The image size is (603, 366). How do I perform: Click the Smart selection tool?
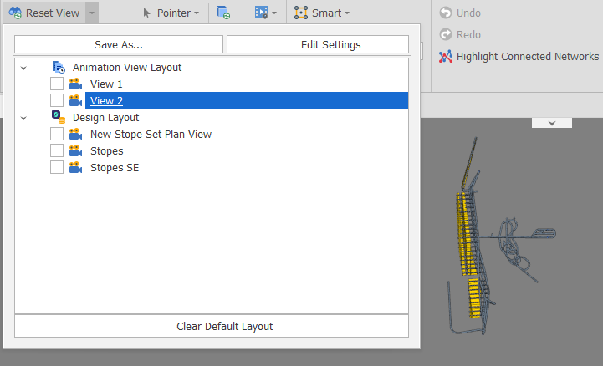[318, 13]
